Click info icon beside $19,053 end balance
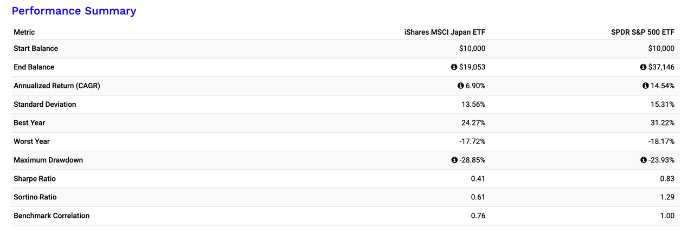694x240 pixels. coord(454,67)
